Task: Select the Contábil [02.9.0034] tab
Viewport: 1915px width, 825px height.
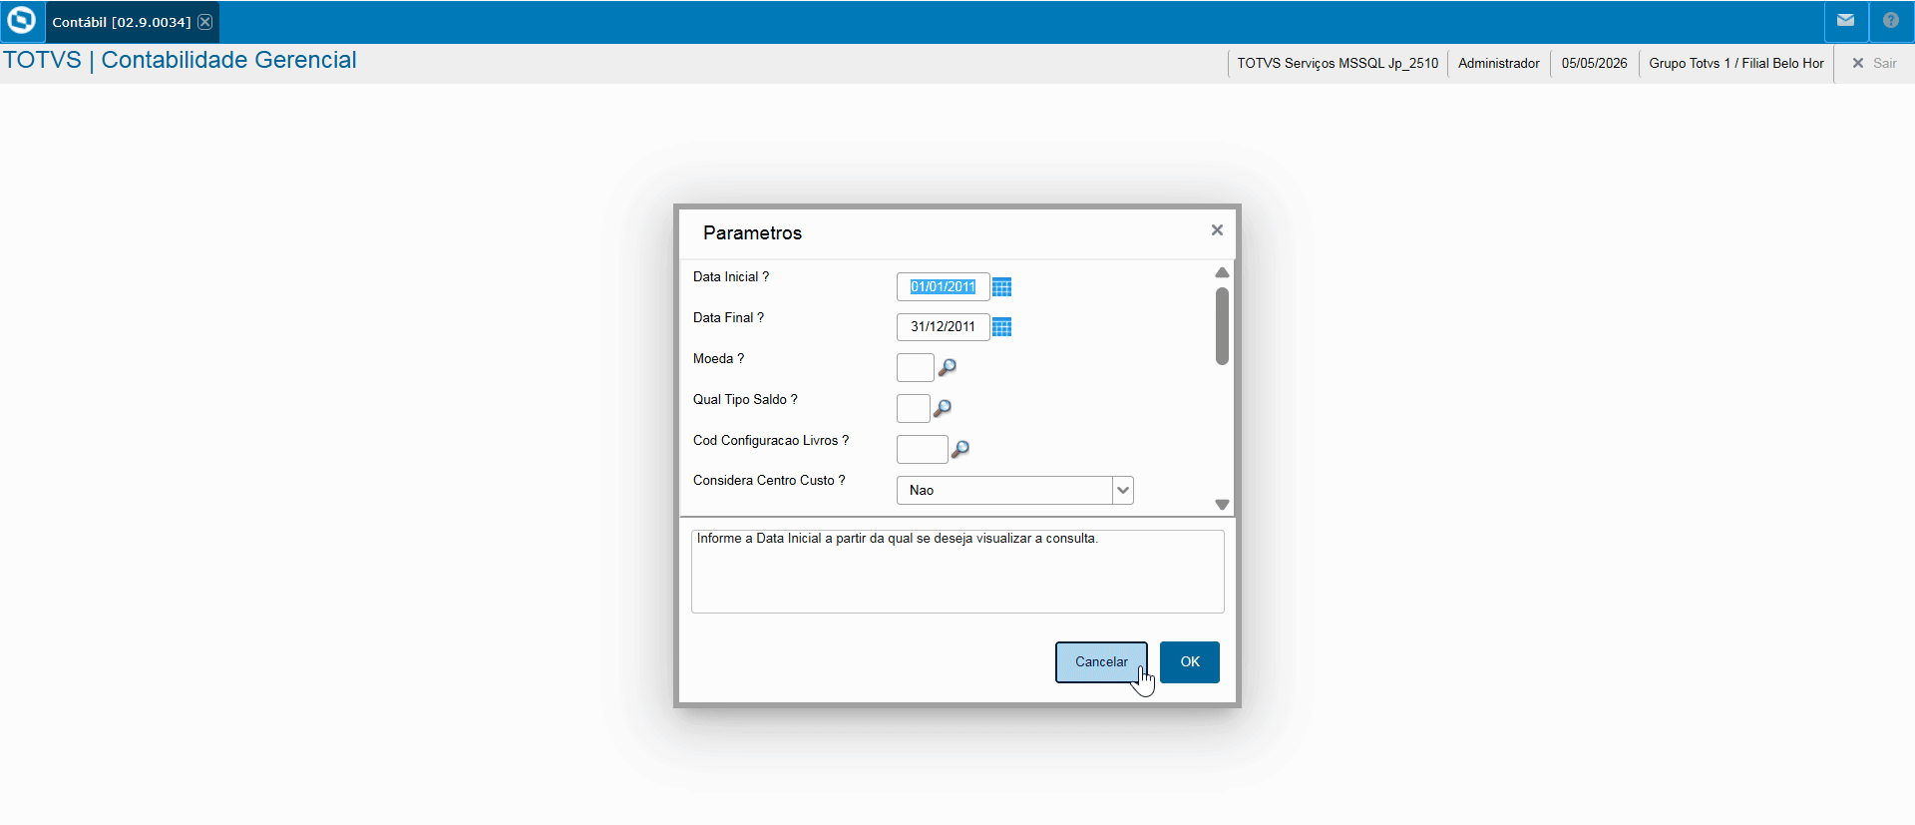Action: click(x=121, y=22)
